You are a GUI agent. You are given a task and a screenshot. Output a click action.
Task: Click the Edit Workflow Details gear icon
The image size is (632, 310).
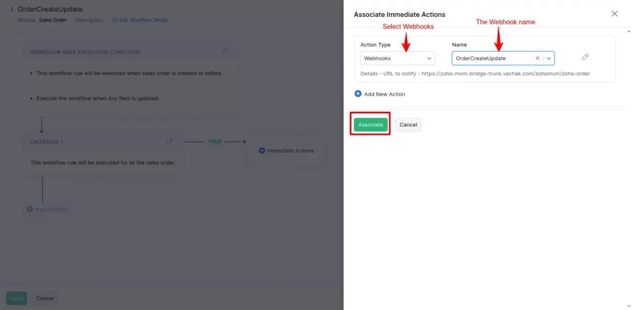115,20
